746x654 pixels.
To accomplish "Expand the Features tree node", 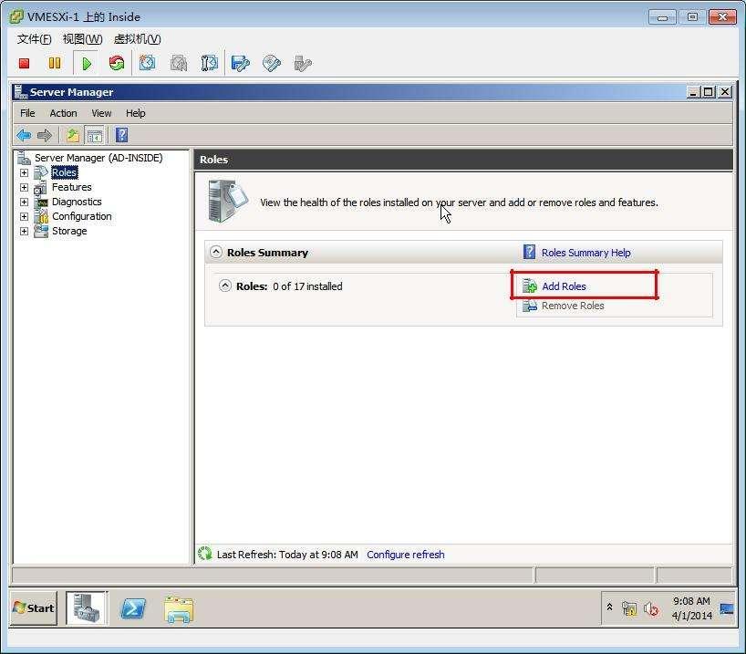I will tap(25, 188).
